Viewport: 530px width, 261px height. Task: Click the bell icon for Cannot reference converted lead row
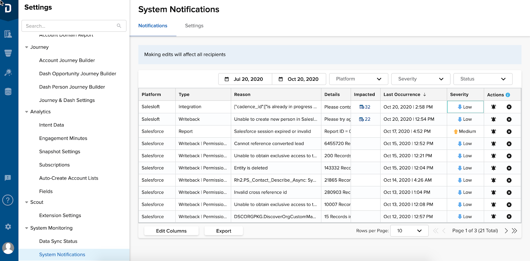(x=493, y=144)
